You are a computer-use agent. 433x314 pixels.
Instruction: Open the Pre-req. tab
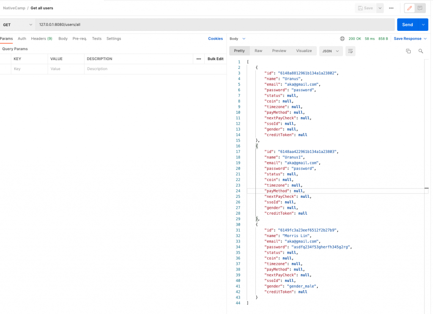pos(79,38)
